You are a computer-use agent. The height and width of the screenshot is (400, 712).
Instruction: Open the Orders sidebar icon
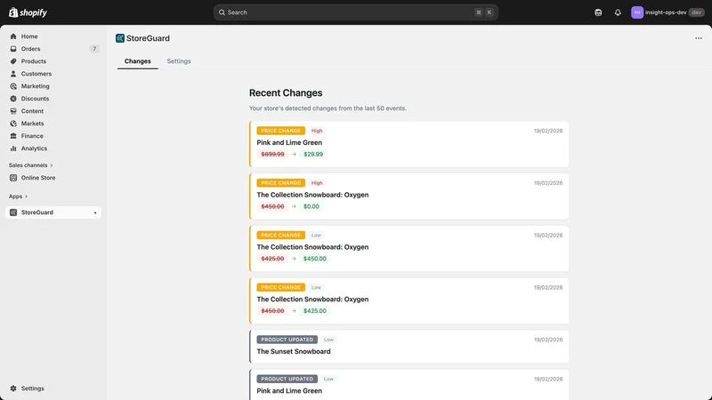click(x=13, y=49)
